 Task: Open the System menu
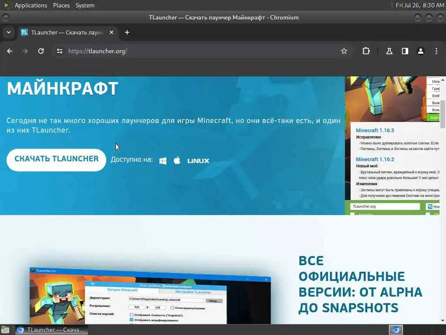tap(85, 5)
